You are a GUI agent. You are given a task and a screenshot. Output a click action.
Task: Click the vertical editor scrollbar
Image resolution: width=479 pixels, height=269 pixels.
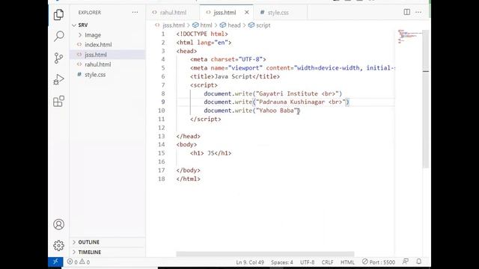pos(426,99)
